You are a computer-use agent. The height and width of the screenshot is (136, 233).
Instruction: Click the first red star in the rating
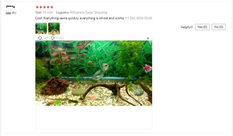pyautogui.click(x=37, y=7)
